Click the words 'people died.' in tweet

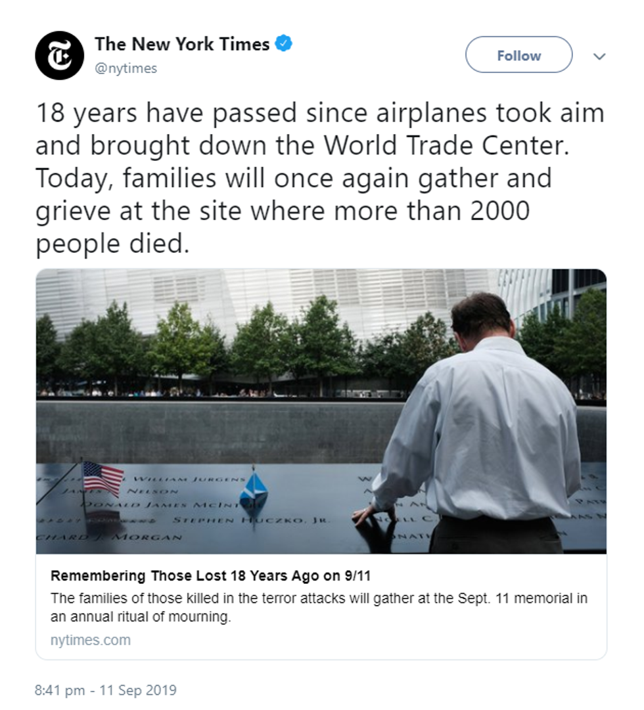112,244
